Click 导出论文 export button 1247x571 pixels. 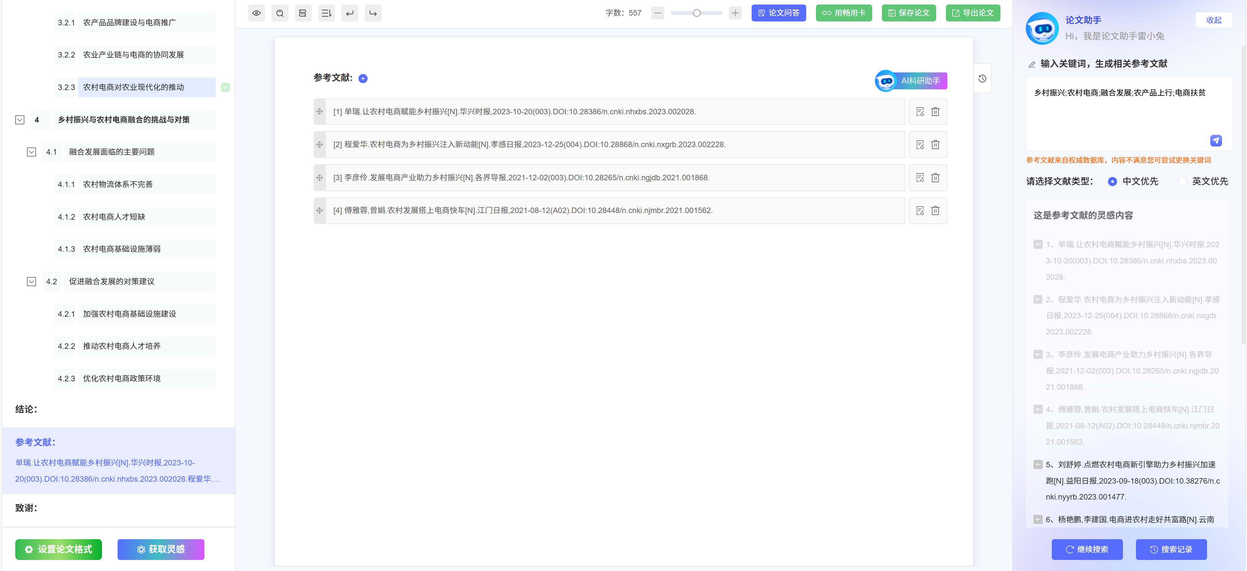[973, 13]
